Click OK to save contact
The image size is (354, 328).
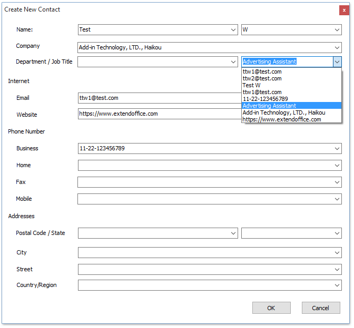click(271, 308)
